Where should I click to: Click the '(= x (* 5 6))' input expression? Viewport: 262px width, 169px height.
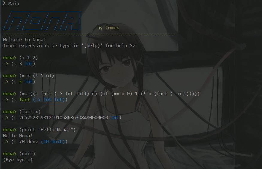pos(37,76)
